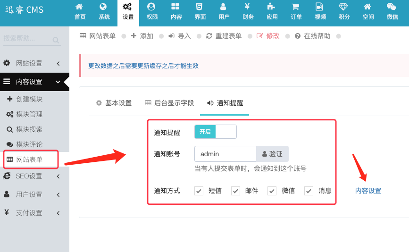409x252 pixels.
Task: Click the gears icon beside 模块管理
Action: pos(9,114)
